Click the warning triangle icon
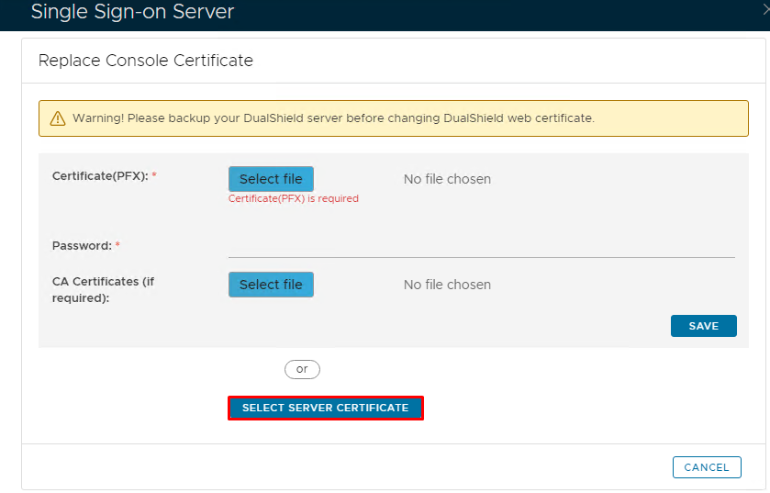Image resolution: width=770 pixels, height=493 pixels. coord(58,118)
